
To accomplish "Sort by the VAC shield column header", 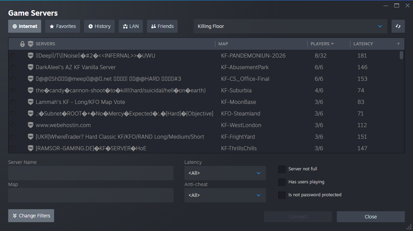I will (31, 44).
